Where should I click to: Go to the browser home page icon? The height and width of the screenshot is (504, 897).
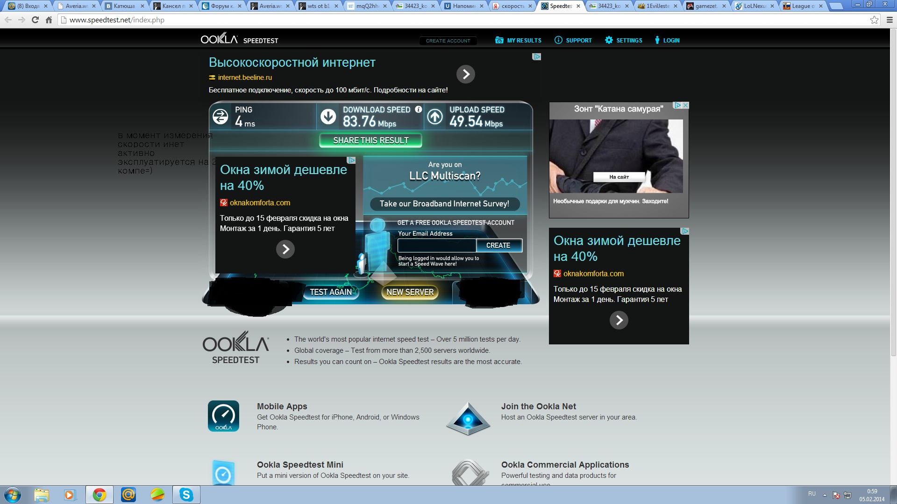(x=49, y=20)
